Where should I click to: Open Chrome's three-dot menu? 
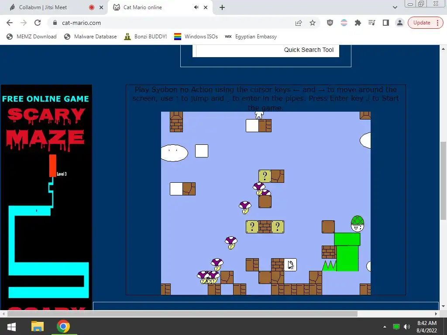pyautogui.click(x=437, y=23)
